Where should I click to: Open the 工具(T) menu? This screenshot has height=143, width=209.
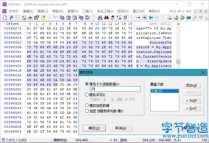pyautogui.click(x=88, y=11)
